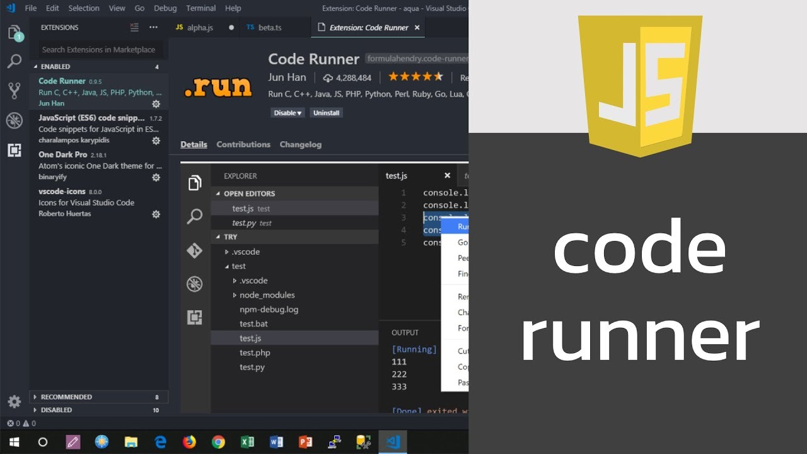The height and width of the screenshot is (454, 807).
Task: Switch to the beta.ts tab
Action: pos(275,28)
